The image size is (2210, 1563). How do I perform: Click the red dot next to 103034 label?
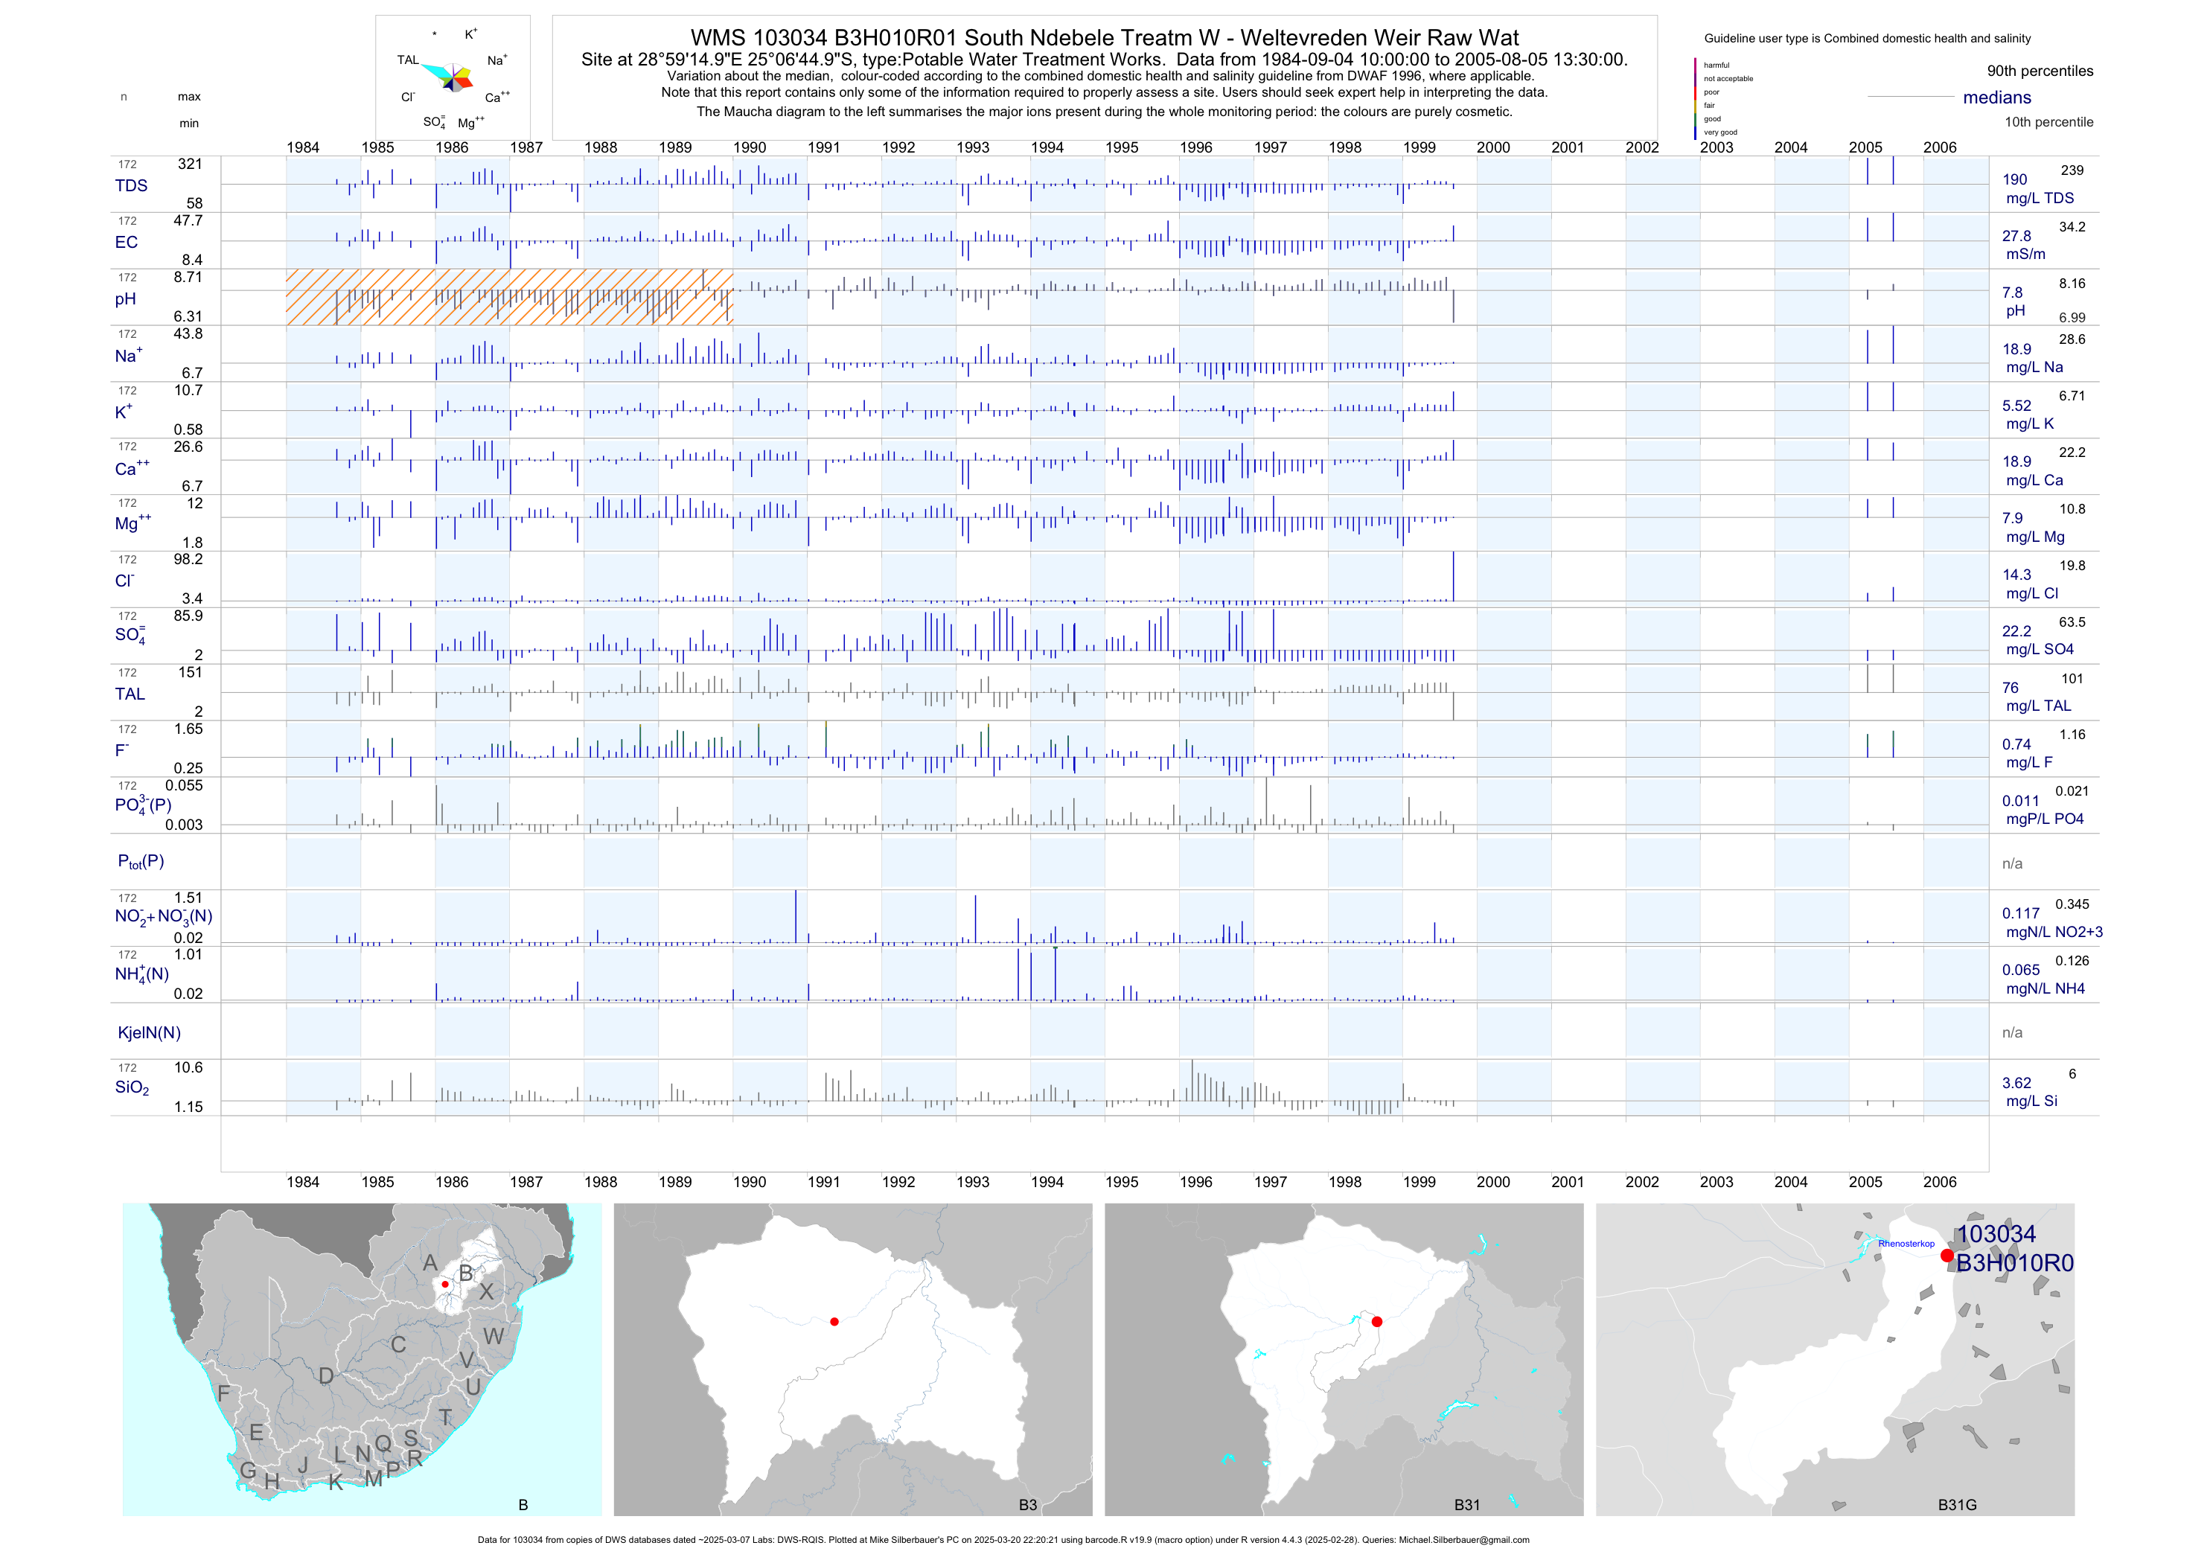point(1946,1255)
